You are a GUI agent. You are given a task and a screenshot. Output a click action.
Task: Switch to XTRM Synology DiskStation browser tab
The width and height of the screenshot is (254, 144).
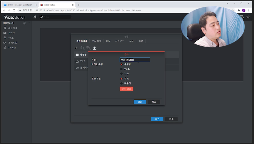(20, 5)
